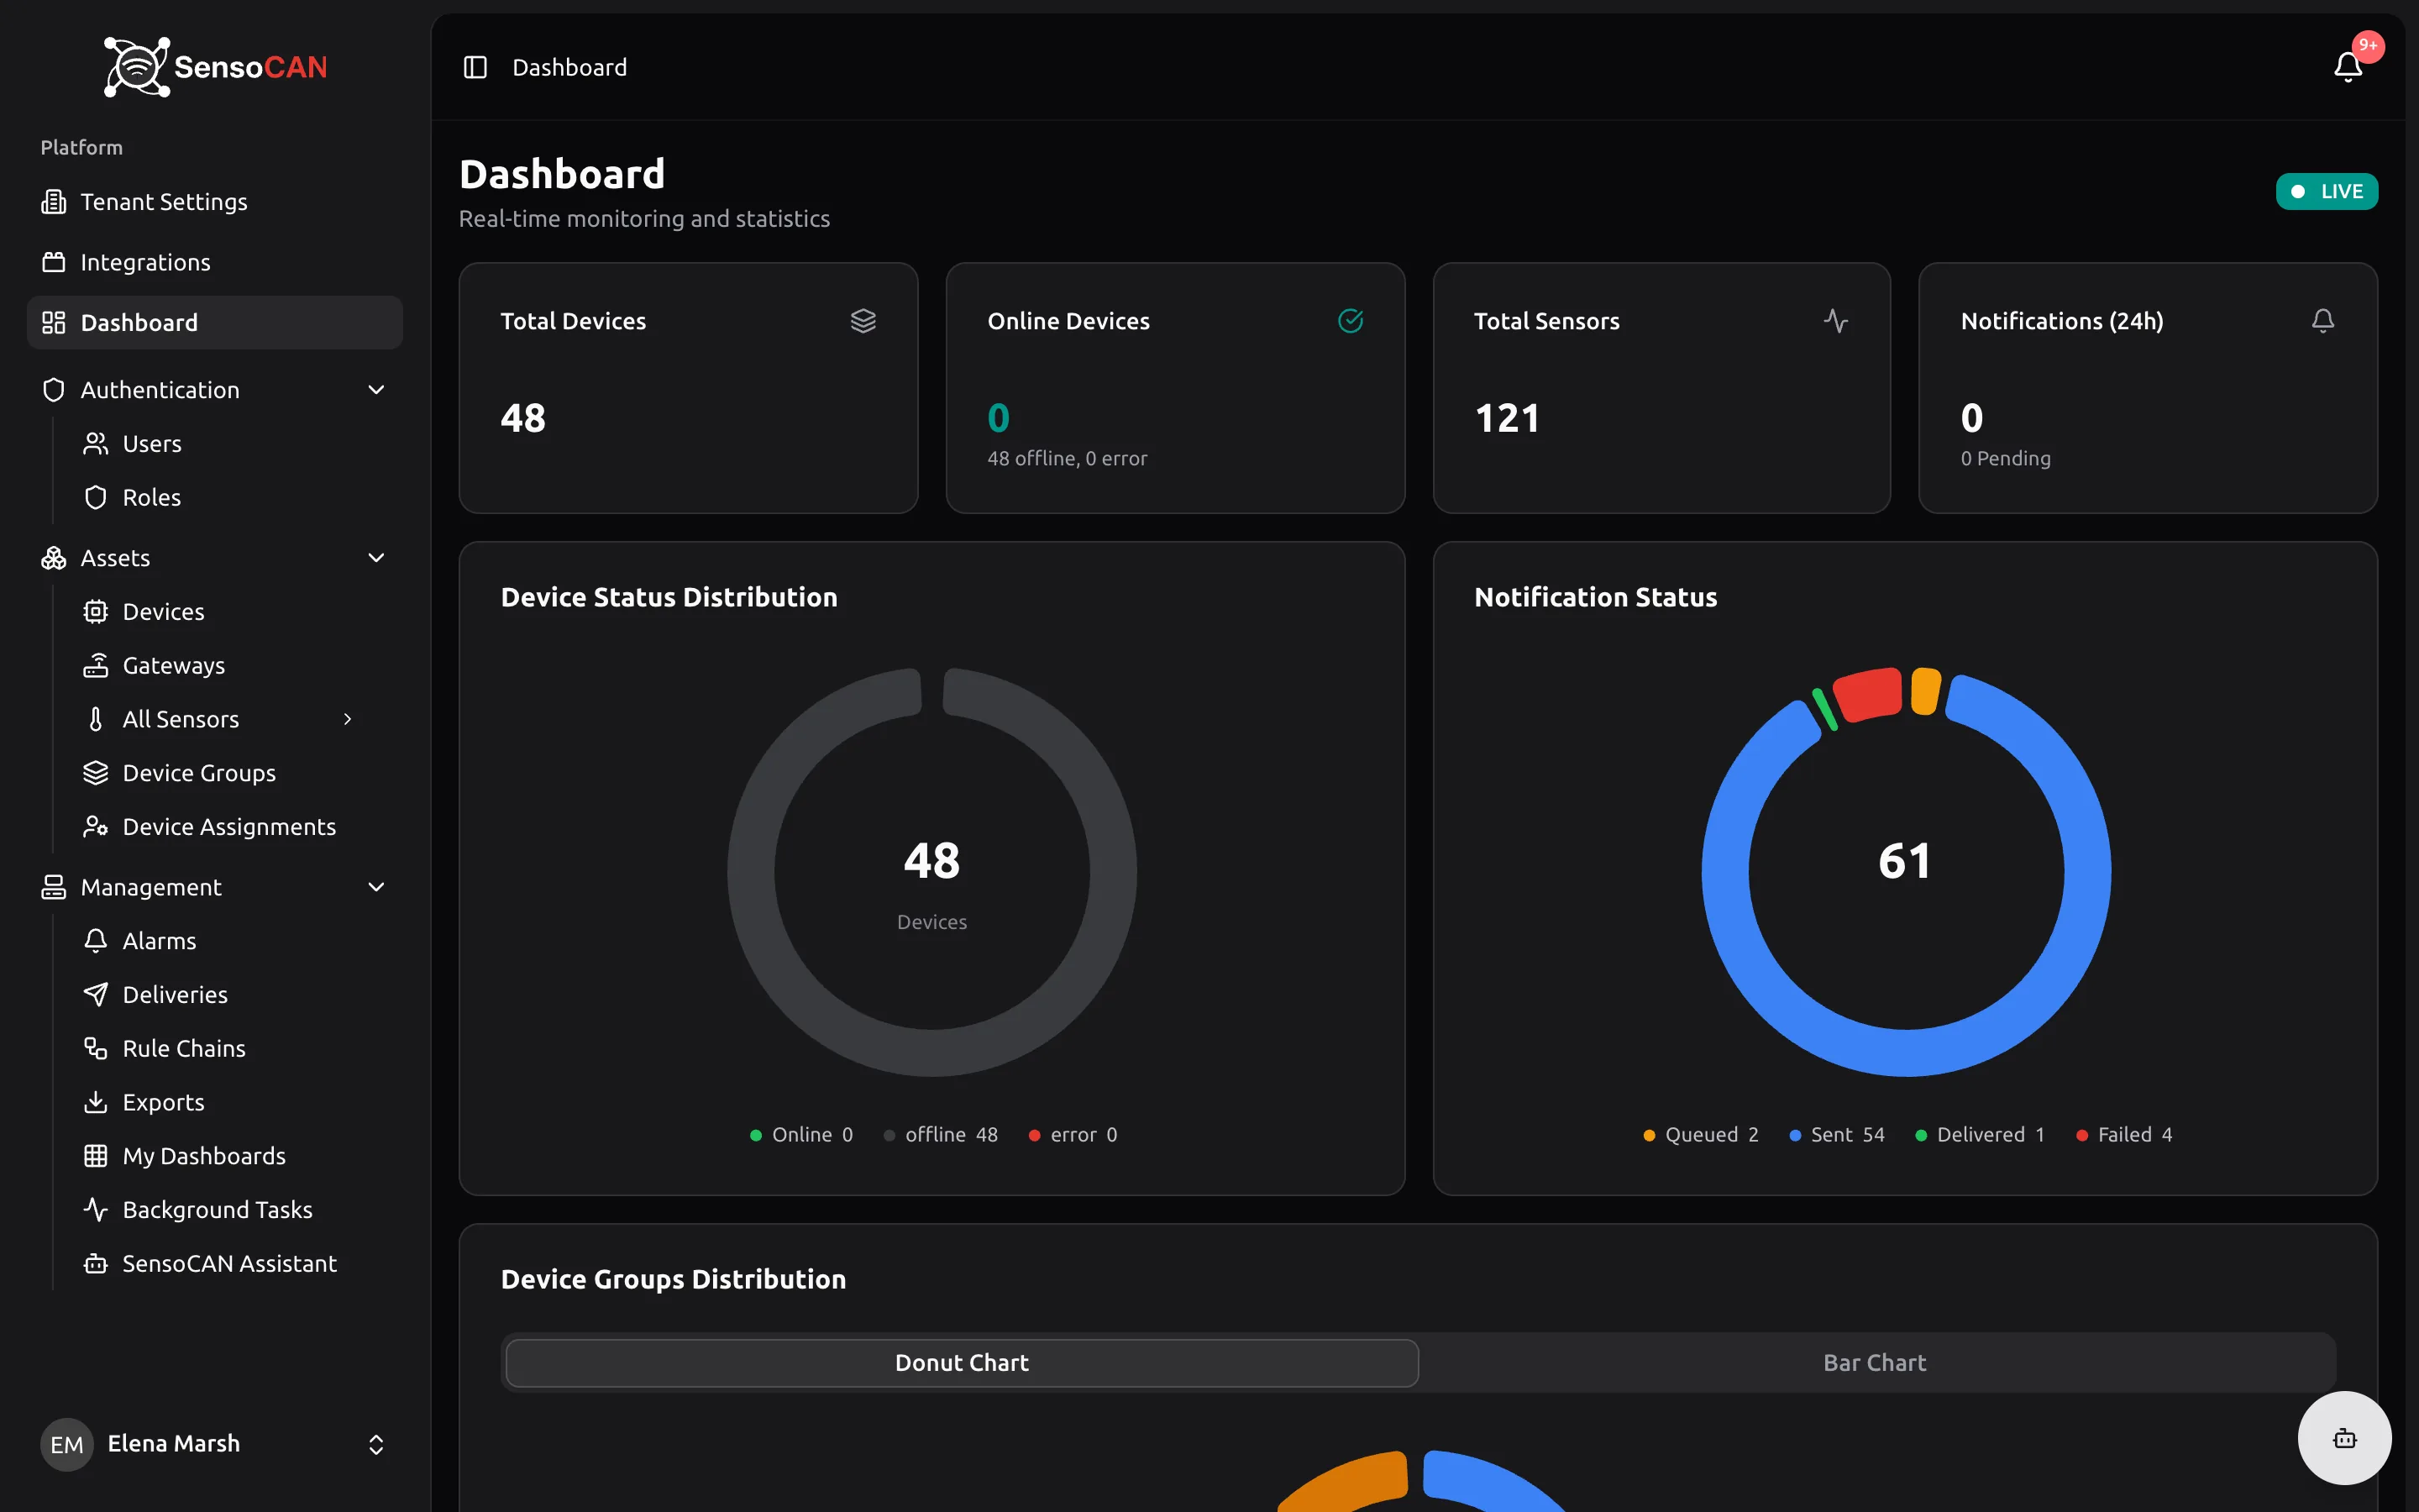Open the notifications bell in header
The image size is (2419, 1512).
coord(2347,67)
